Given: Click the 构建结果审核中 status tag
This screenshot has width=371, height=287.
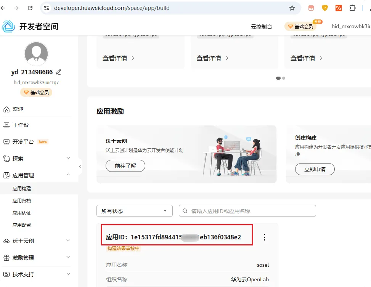Looking at the screenshot, I should pos(124,249).
